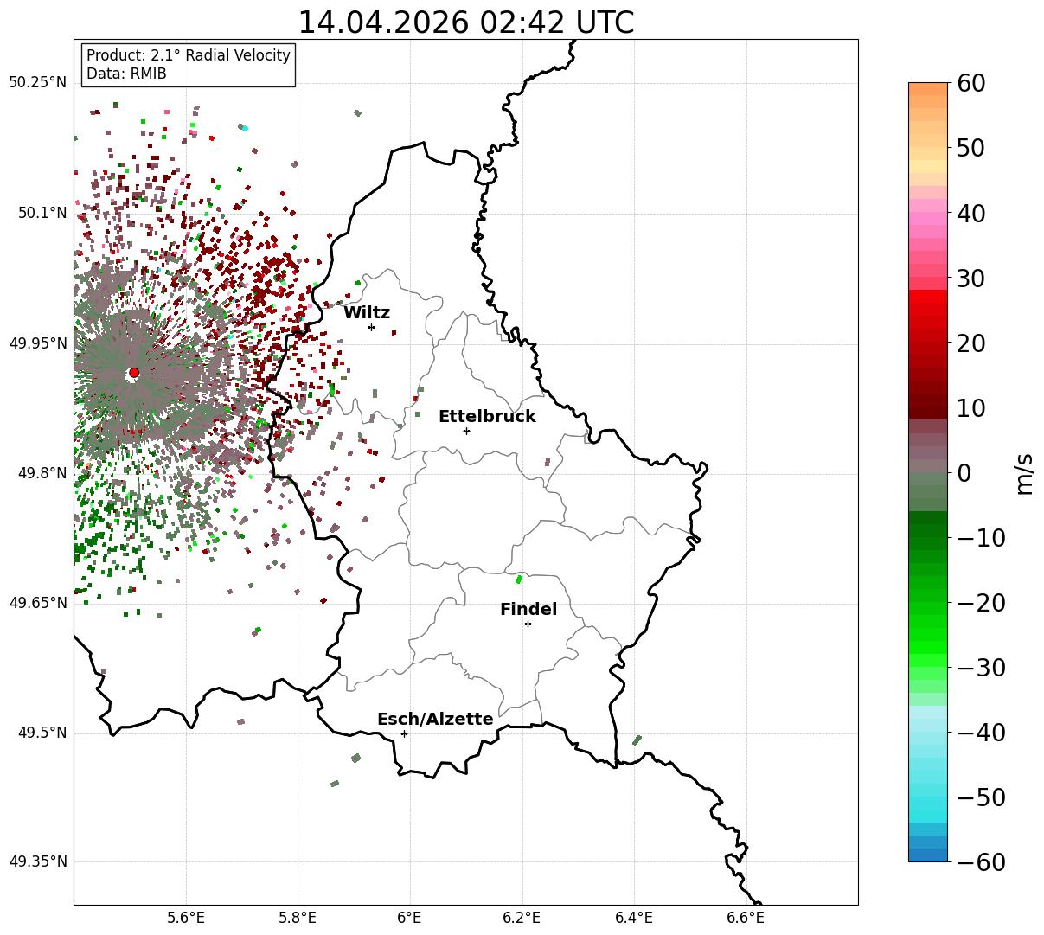Click the bright green colorbar band near -25
This screenshot has height=935, width=1044.
coord(928,636)
